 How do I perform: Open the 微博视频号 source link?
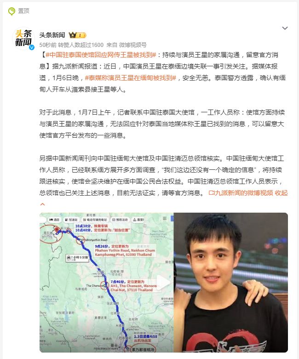132,45
